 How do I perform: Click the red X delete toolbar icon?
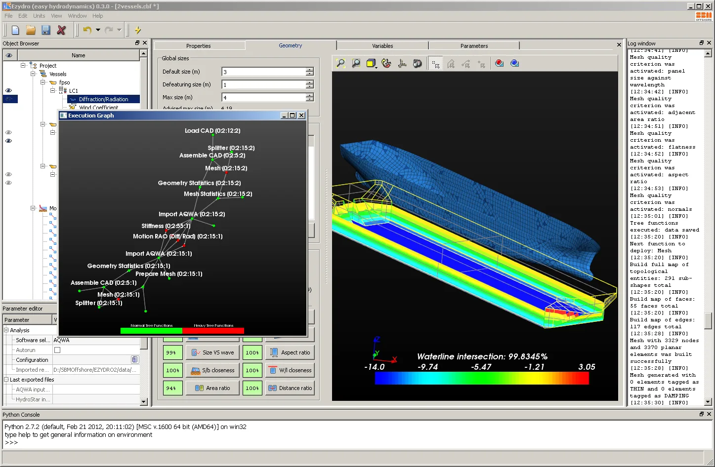pyautogui.click(x=61, y=30)
